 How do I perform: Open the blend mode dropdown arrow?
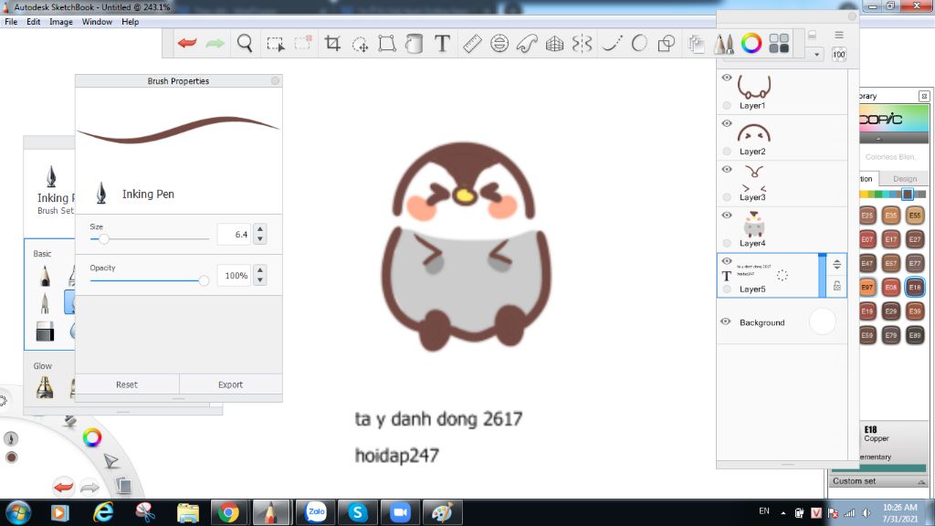coord(816,54)
